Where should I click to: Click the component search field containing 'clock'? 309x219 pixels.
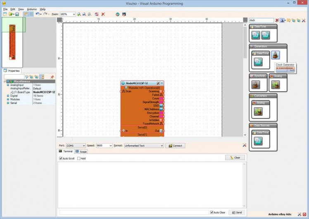[x=261, y=20]
